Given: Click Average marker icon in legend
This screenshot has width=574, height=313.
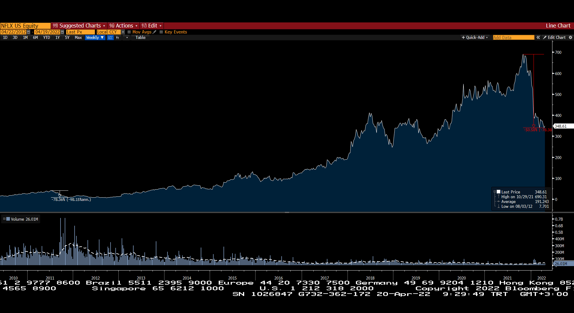Looking at the screenshot, I should click(x=499, y=201).
